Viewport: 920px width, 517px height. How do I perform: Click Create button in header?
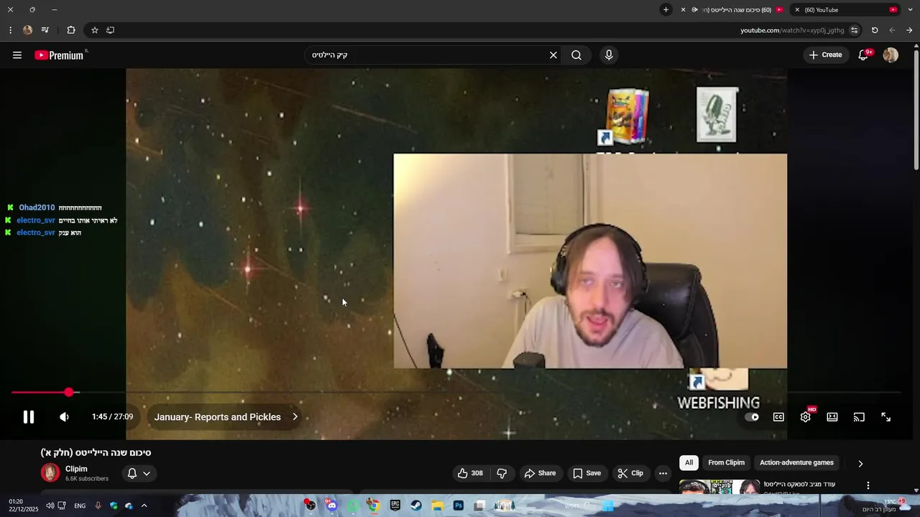tap(825, 55)
